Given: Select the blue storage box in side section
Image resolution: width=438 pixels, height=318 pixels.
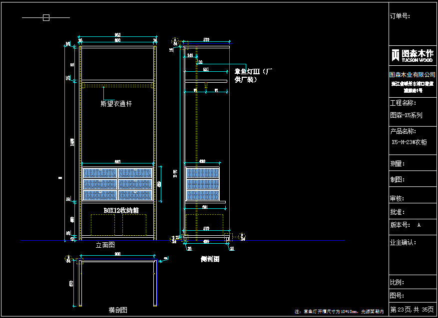Looking at the screenshot, I should 203,184.
